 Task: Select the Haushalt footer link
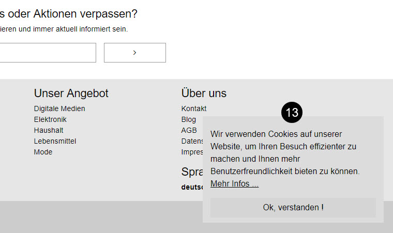[49, 130]
